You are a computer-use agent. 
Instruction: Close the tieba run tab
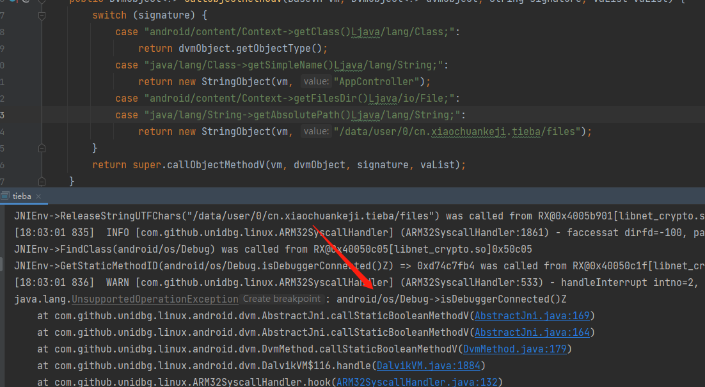(x=38, y=196)
